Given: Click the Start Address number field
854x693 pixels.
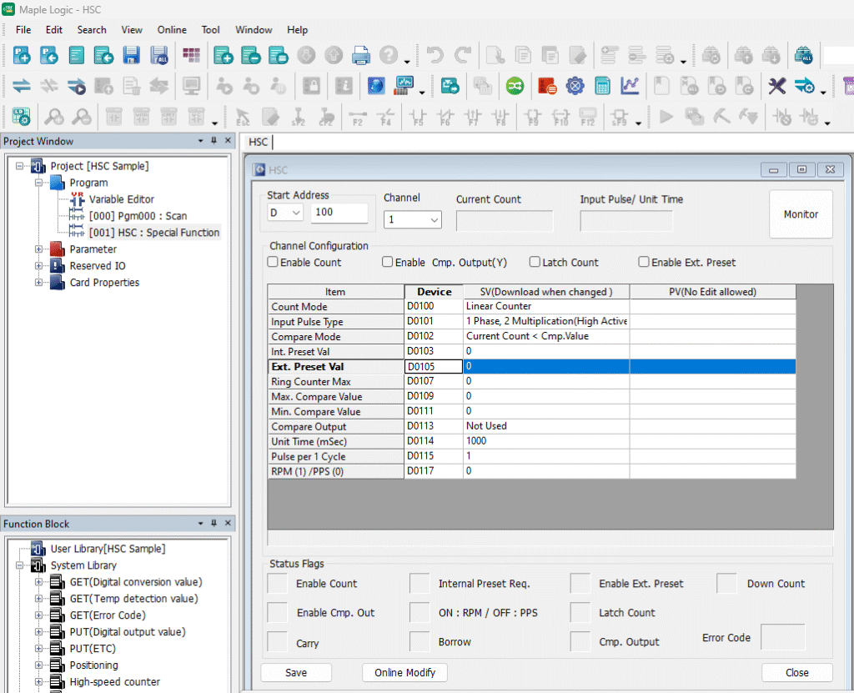Looking at the screenshot, I should tap(339, 213).
